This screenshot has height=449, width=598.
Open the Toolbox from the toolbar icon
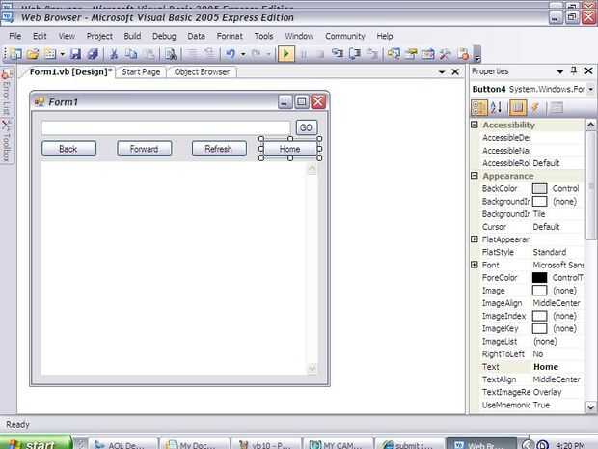coord(445,54)
